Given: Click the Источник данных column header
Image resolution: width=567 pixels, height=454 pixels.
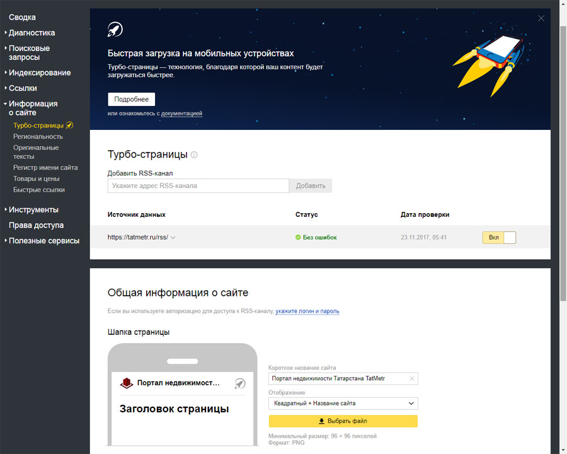Looking at the screenshot, I should point(136,214).
